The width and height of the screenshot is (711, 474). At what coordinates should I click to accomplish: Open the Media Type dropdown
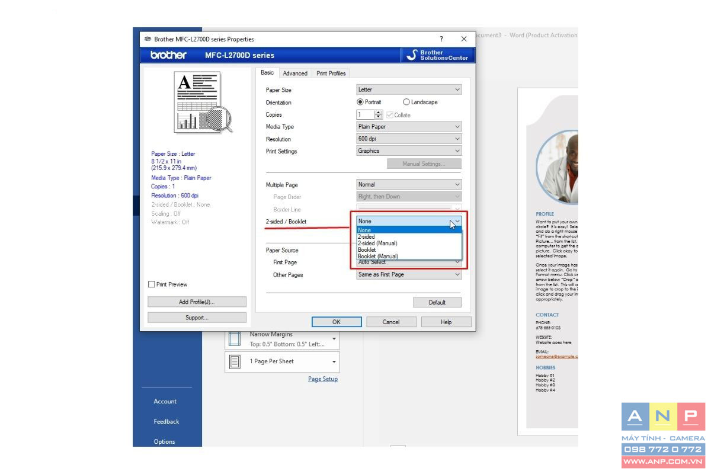pos(409,127)
